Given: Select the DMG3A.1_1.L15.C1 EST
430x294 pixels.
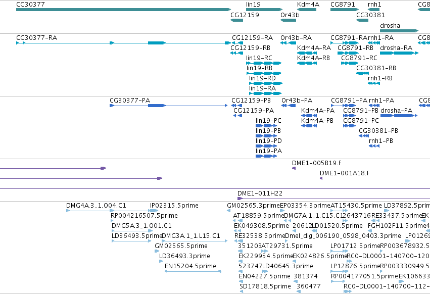Looking at the screenshot, I should coord(195,241).
